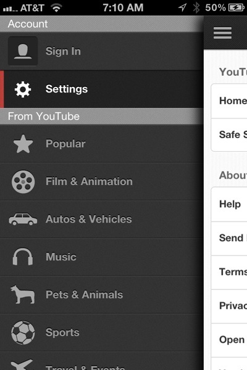Tap the Terms row in About

[229, 273]
